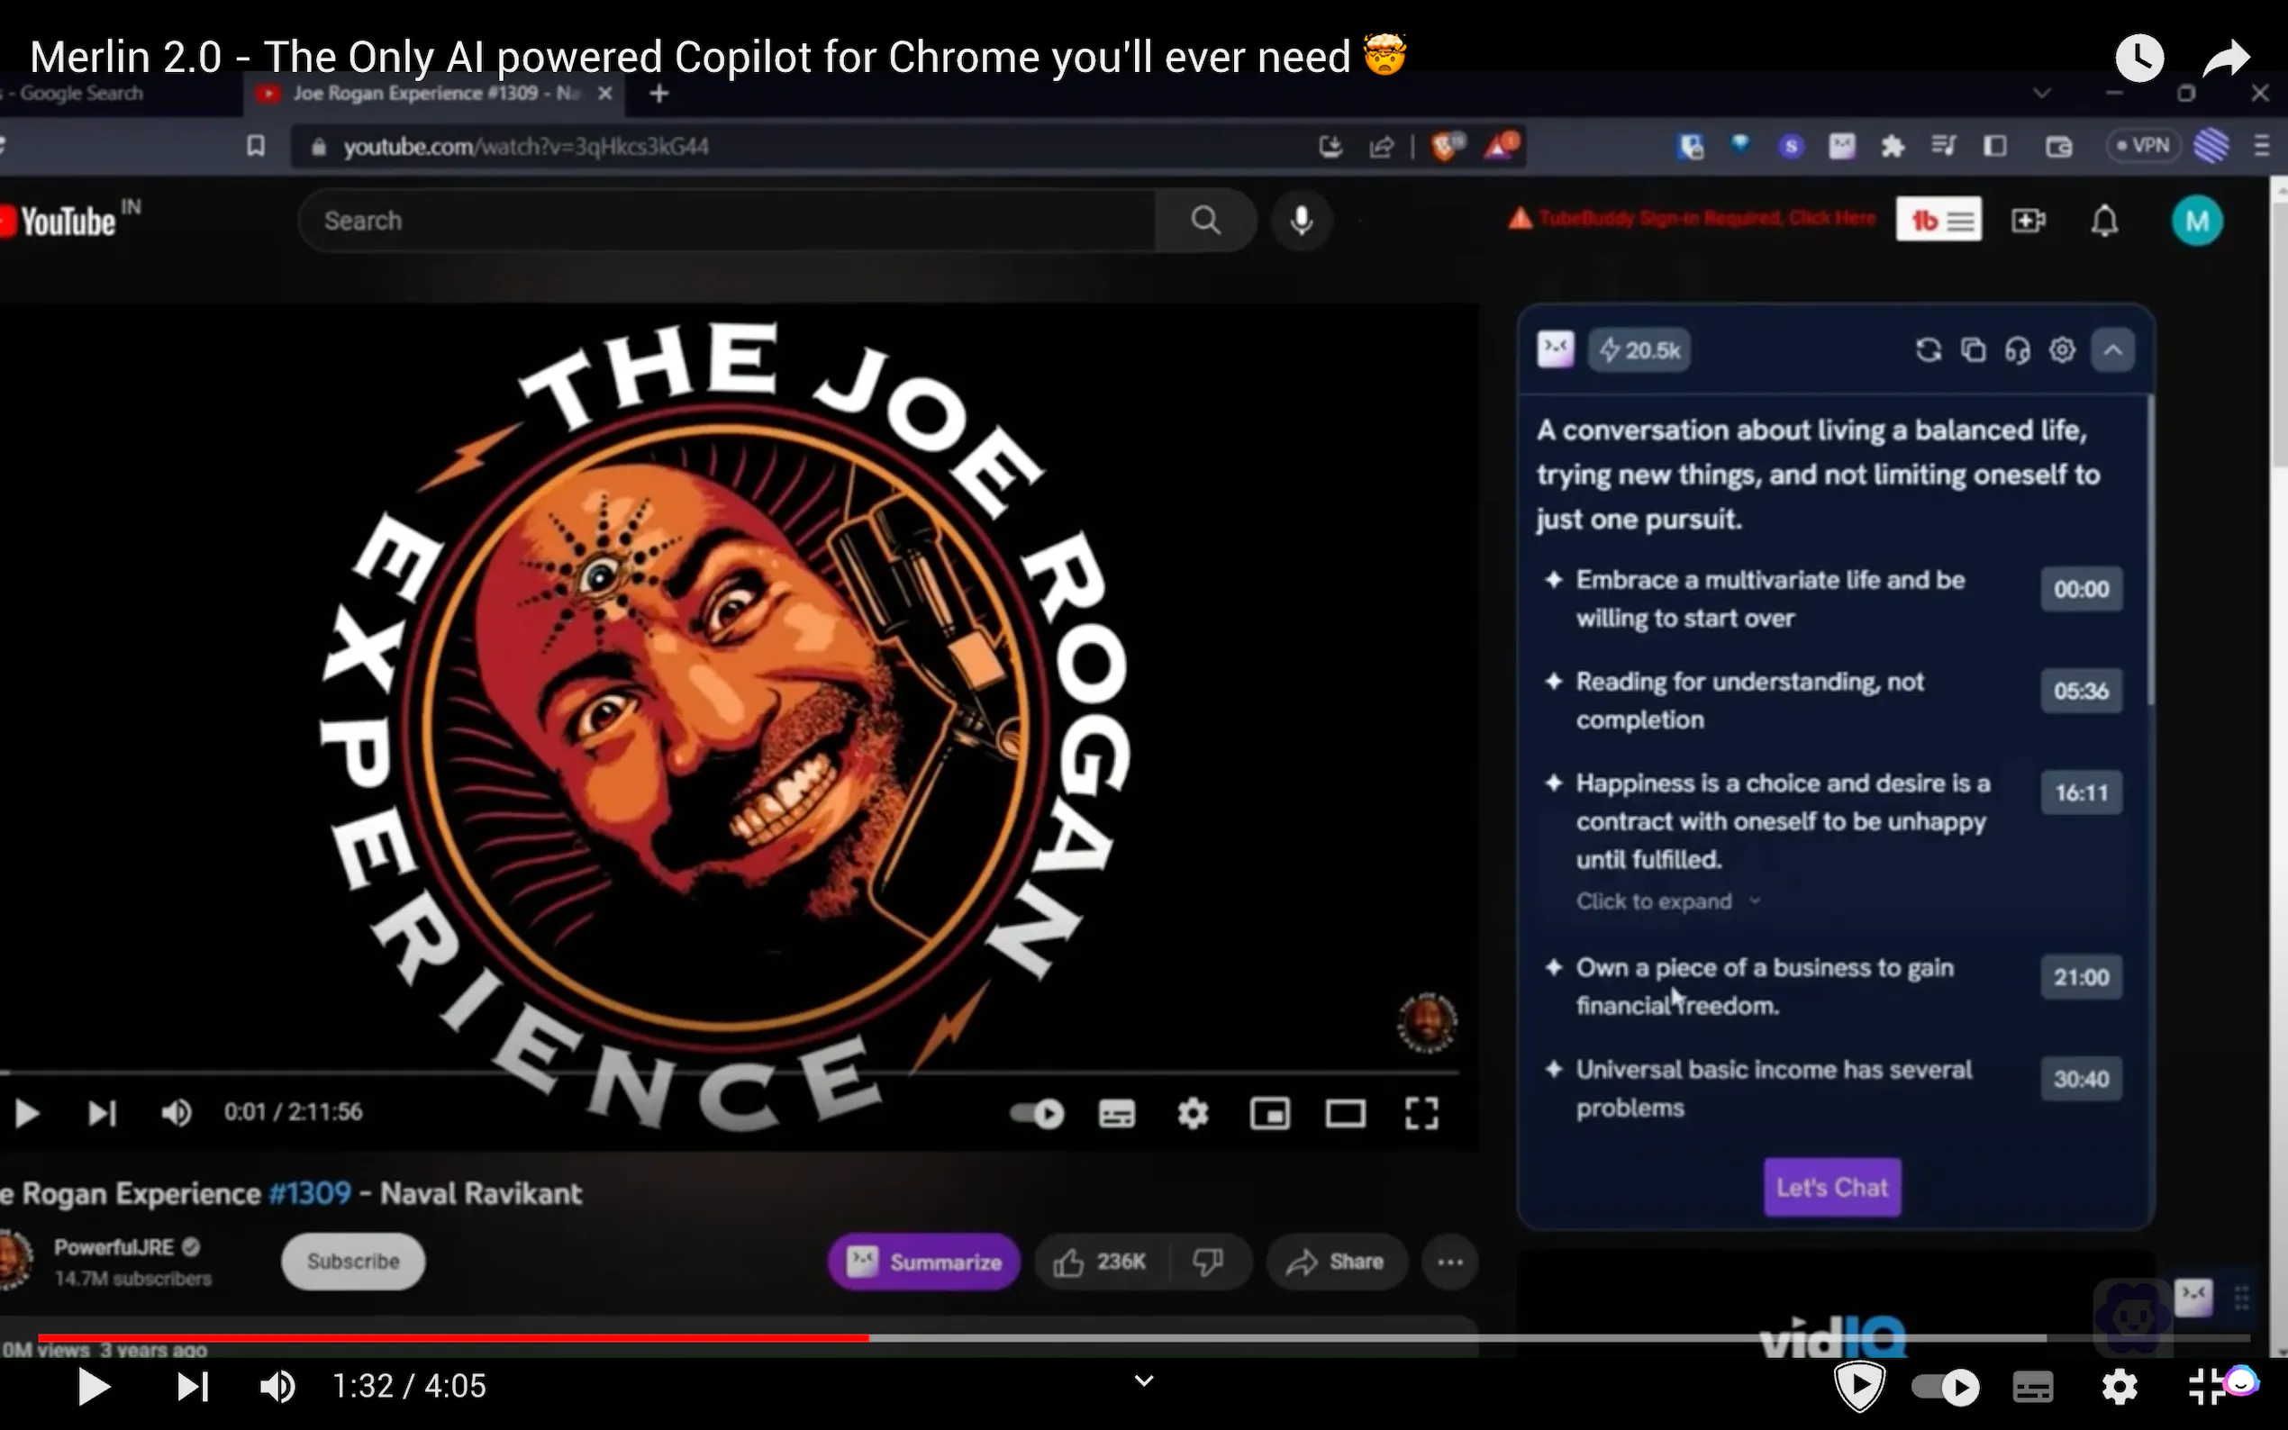The width and height of the screenshot is (2288, 1430).
Task: Toggle outer player autoplay switch
Action: point(1945,1388)
